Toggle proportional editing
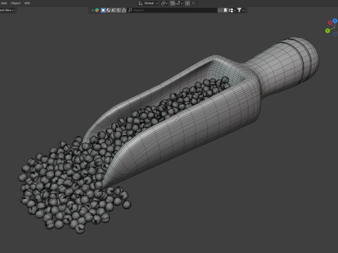 [x=187, y=4]
